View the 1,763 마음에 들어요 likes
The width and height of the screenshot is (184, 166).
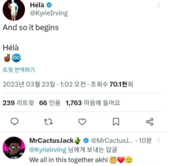(x=93, y=103)
